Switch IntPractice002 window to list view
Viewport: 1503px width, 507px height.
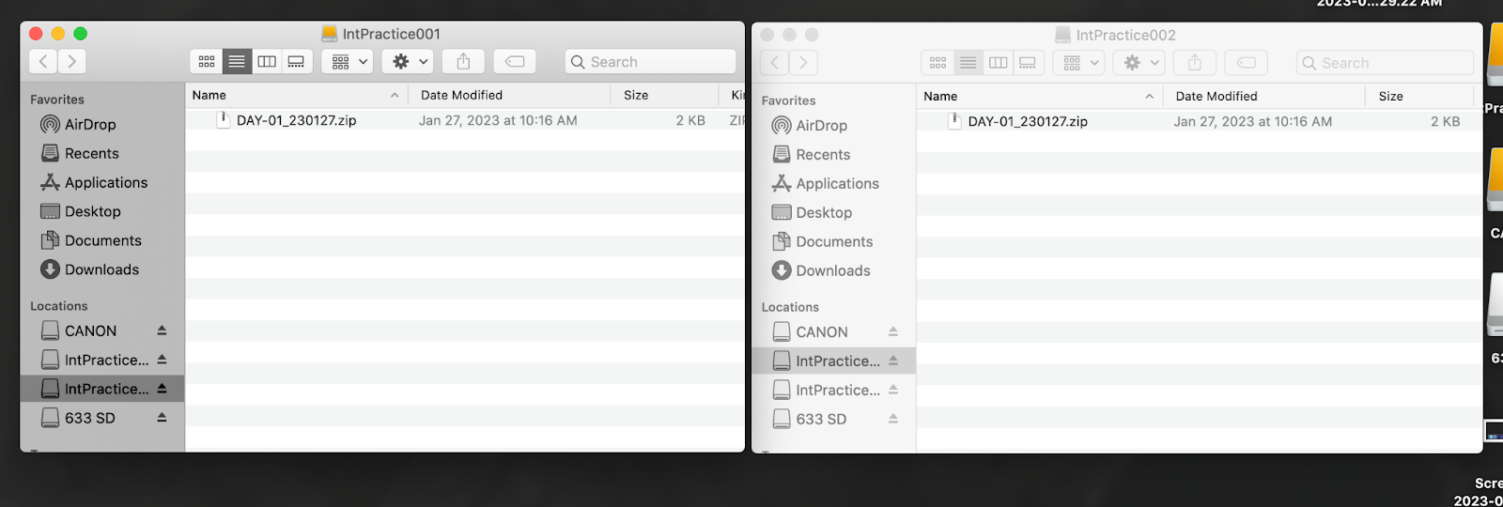968,63
